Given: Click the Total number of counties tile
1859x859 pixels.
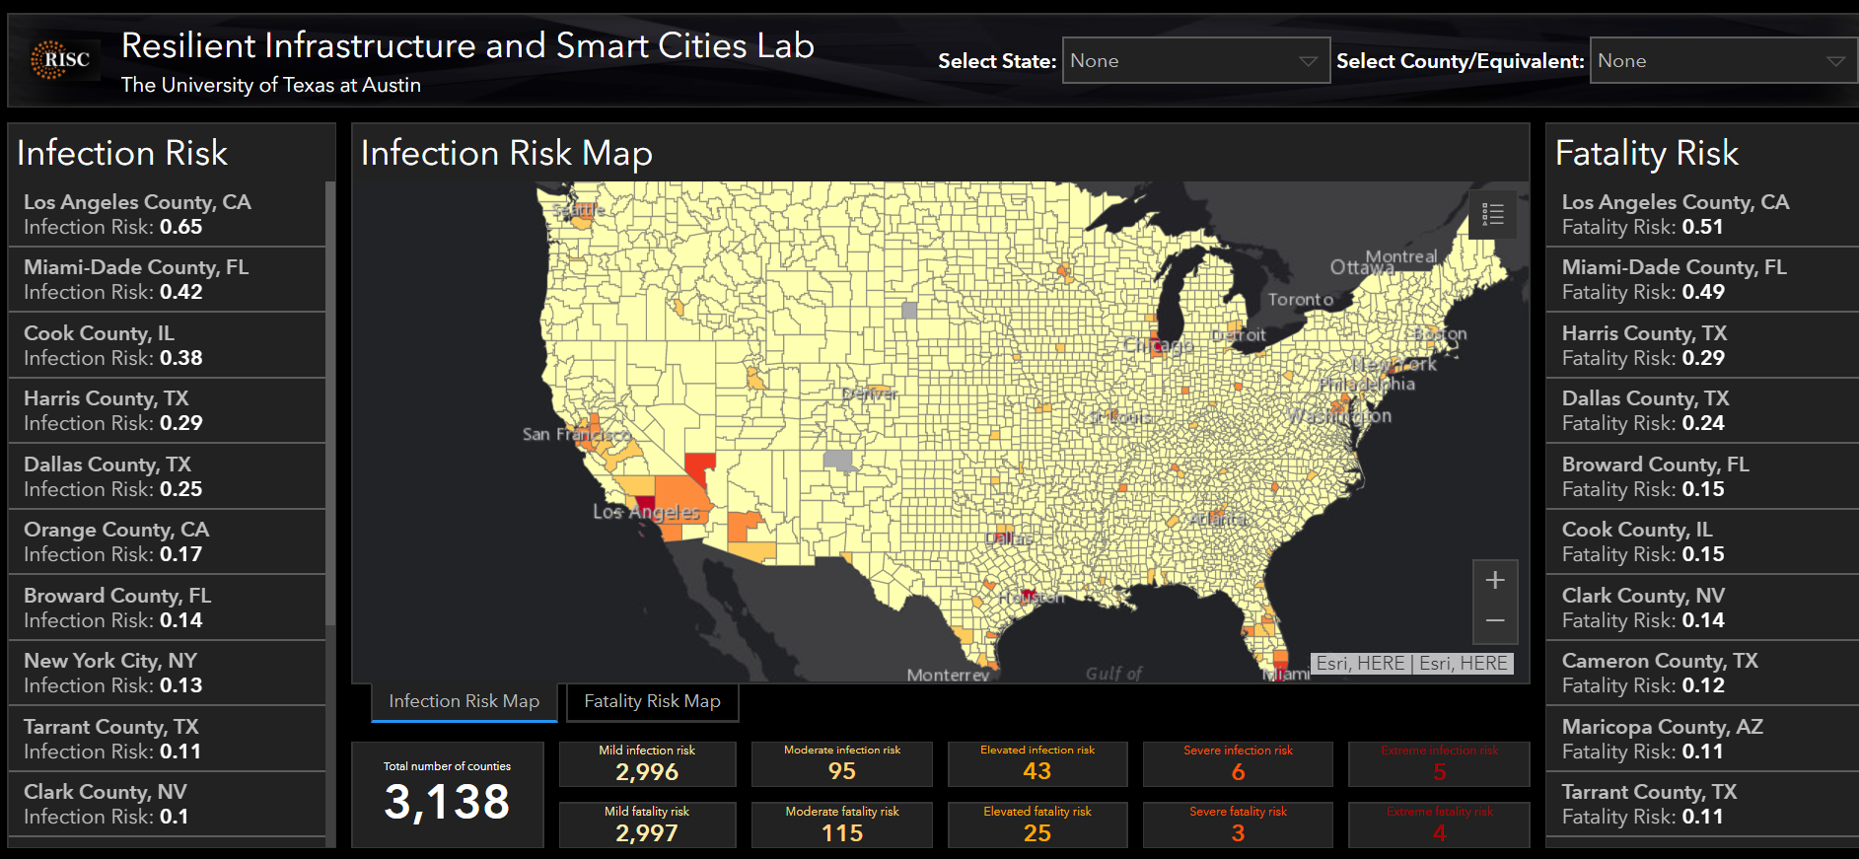Looking at the screenshot, I should tap(447, 794).
